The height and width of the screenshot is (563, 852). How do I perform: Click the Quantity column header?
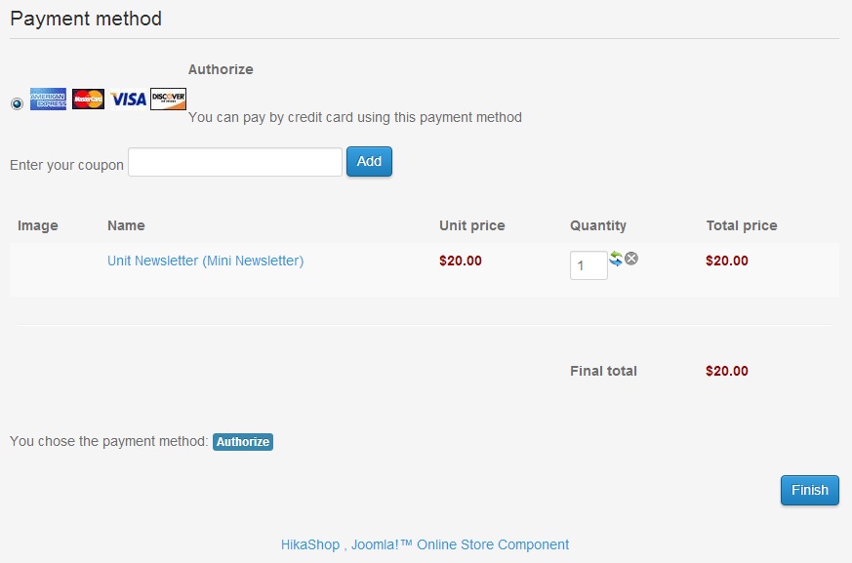(598, 225)
